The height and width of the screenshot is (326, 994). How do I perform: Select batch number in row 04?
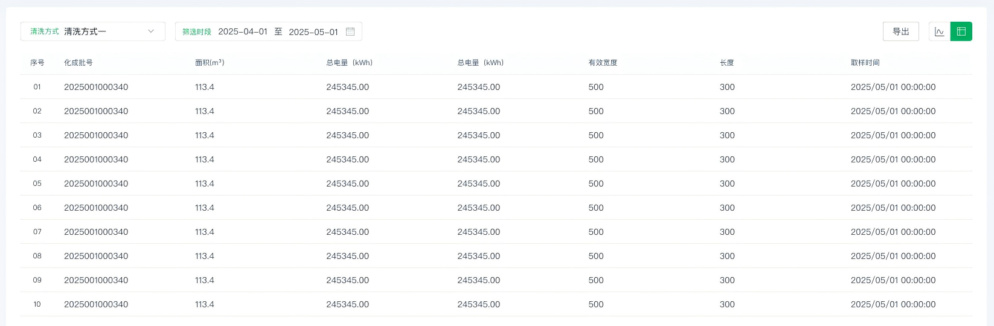[x=96, y=159]
